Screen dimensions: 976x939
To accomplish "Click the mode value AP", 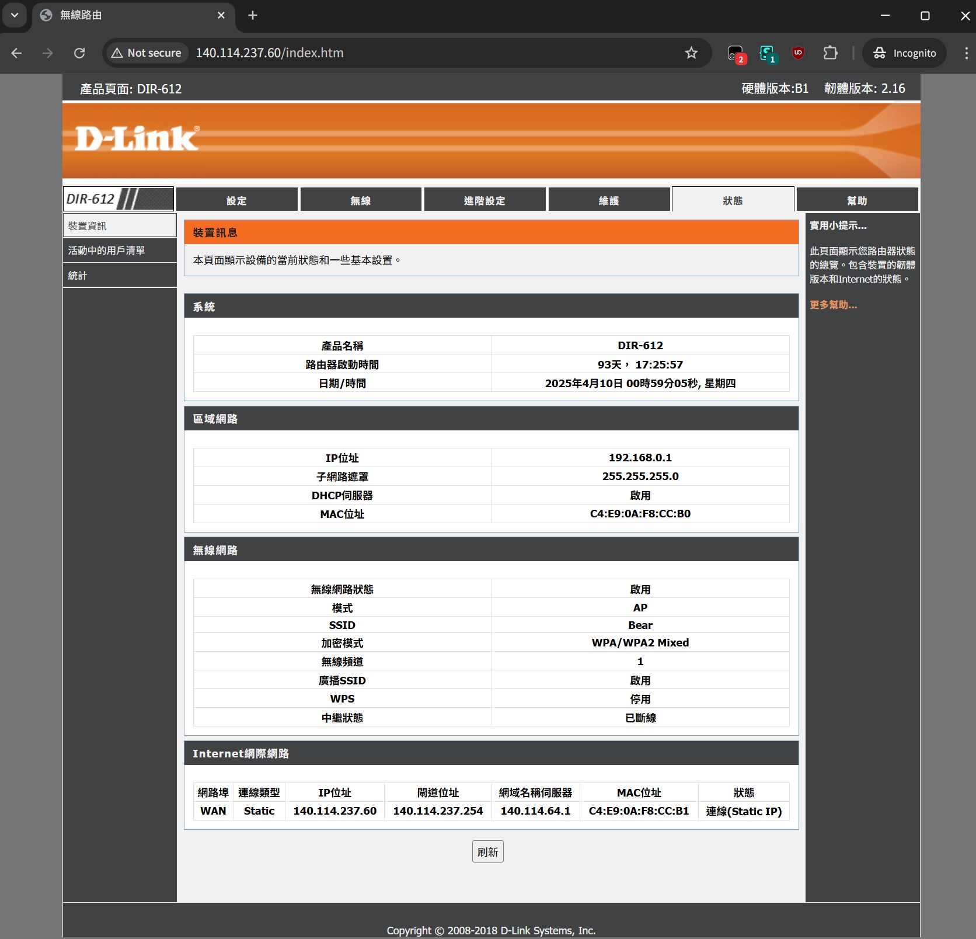I will click(640, 607).
